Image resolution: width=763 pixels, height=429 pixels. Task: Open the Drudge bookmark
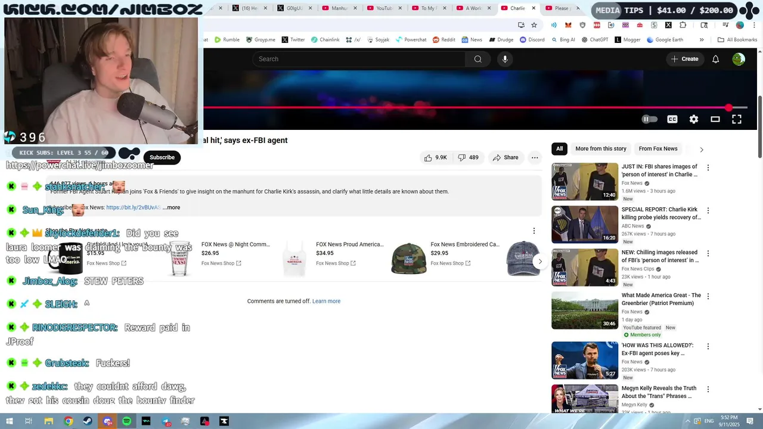(x=501, y=40)
